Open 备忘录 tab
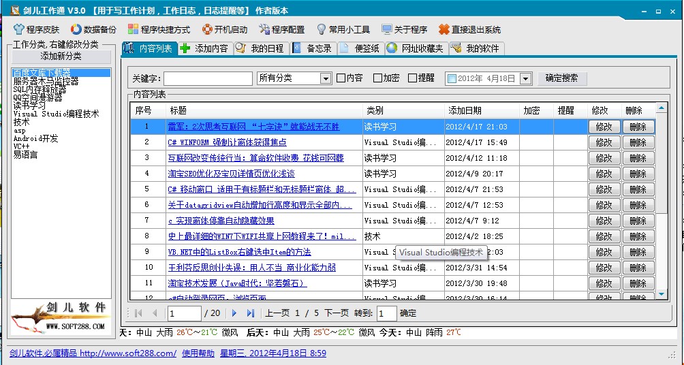Screen dimensions: 684x365 (x=313, y=48)
